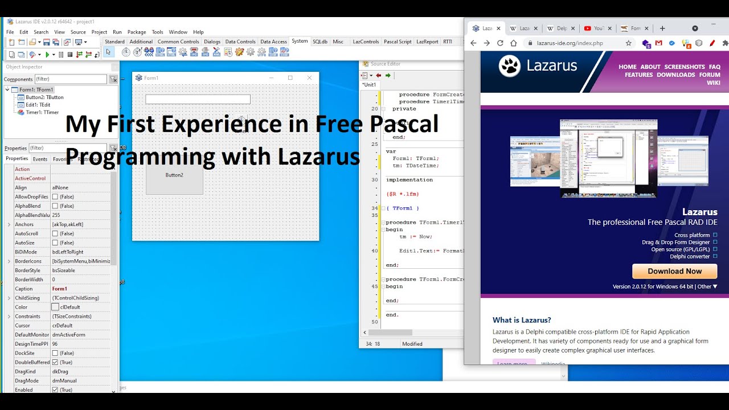Click the Stop toolbar icon in Lazarus
The image size is (729, 410).
tap(70, 55)
